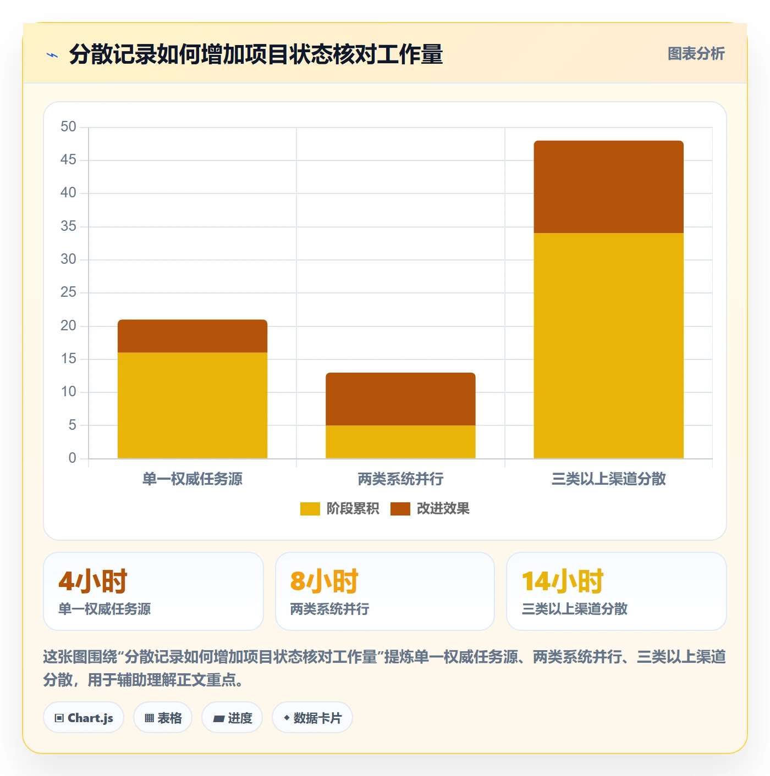Click the 阶段累积 legend text

[353, 509]
